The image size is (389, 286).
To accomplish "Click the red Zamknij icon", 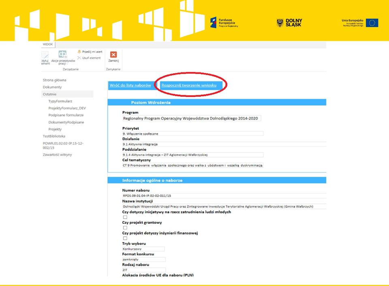I will 113,55.
